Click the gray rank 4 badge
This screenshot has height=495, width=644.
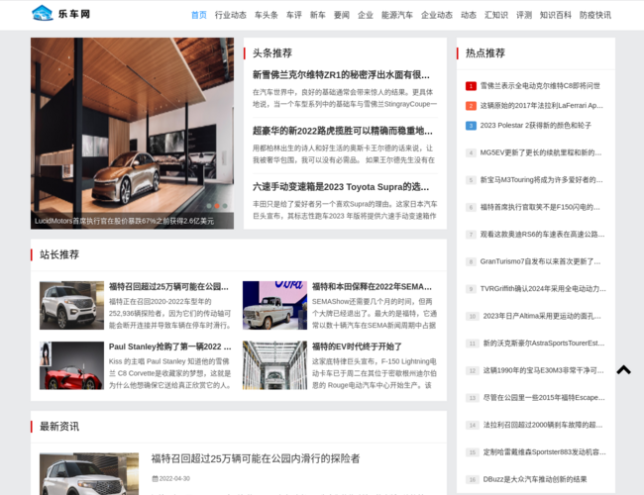(471, 152)
